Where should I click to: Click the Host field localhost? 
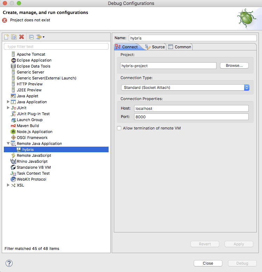coord(191,109)
